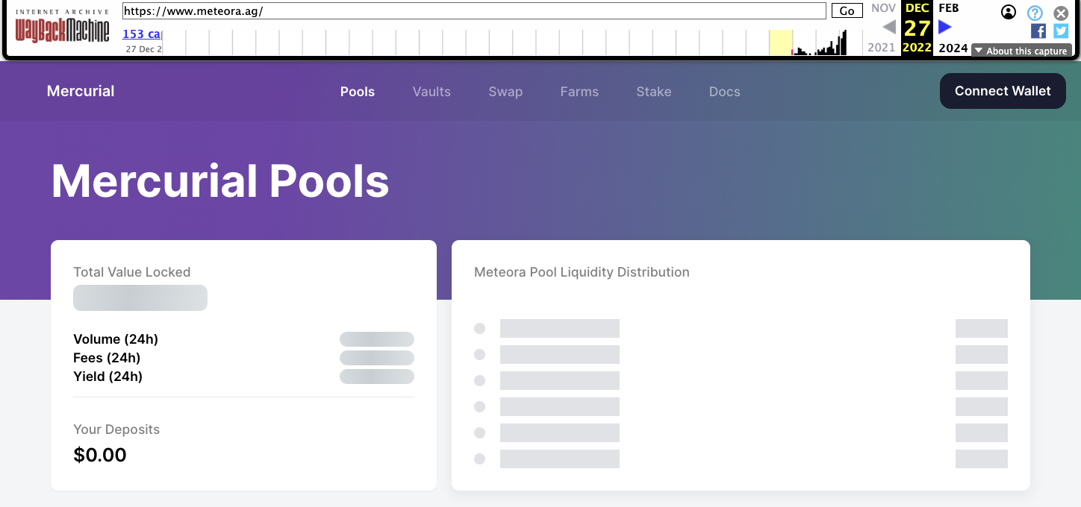This screenshot has width=1081, height=507.
Task: Jump to the NOV capture month
Action: click(x=883, y=8)
